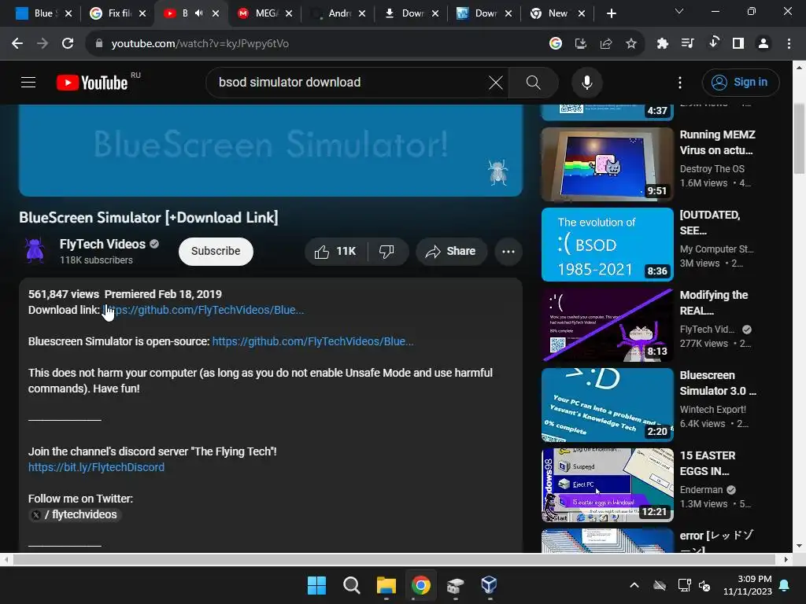Open the Chrome profile avatar icon
806x604 pixels.
coord(763,44)
